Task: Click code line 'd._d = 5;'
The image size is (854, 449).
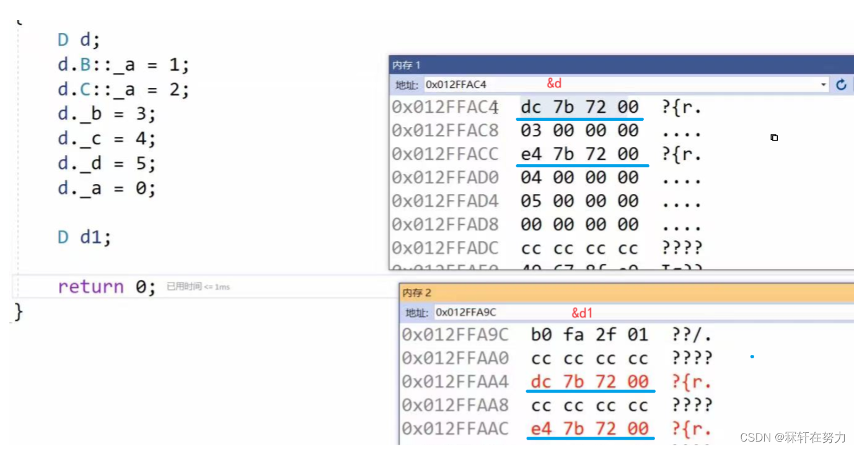Action: pos(107,163)
